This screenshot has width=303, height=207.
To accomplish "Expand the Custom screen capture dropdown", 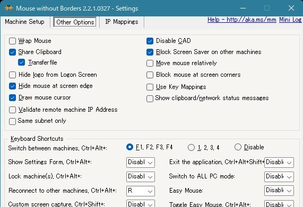I will (x=141, y=204).
